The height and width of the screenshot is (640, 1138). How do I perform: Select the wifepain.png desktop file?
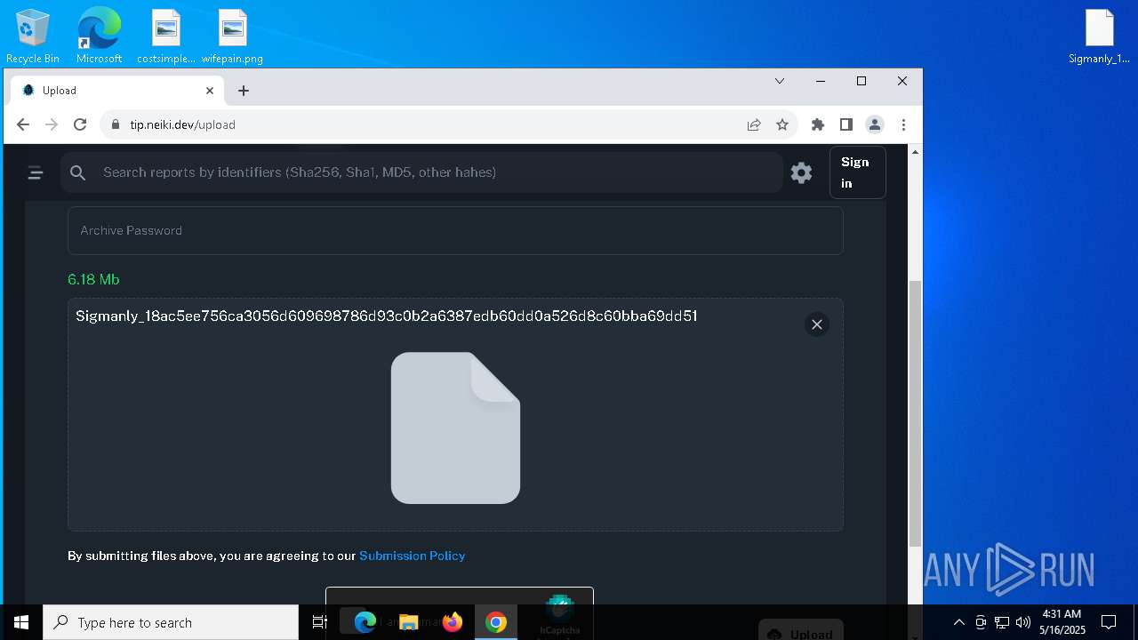click(x=232, y=36)
